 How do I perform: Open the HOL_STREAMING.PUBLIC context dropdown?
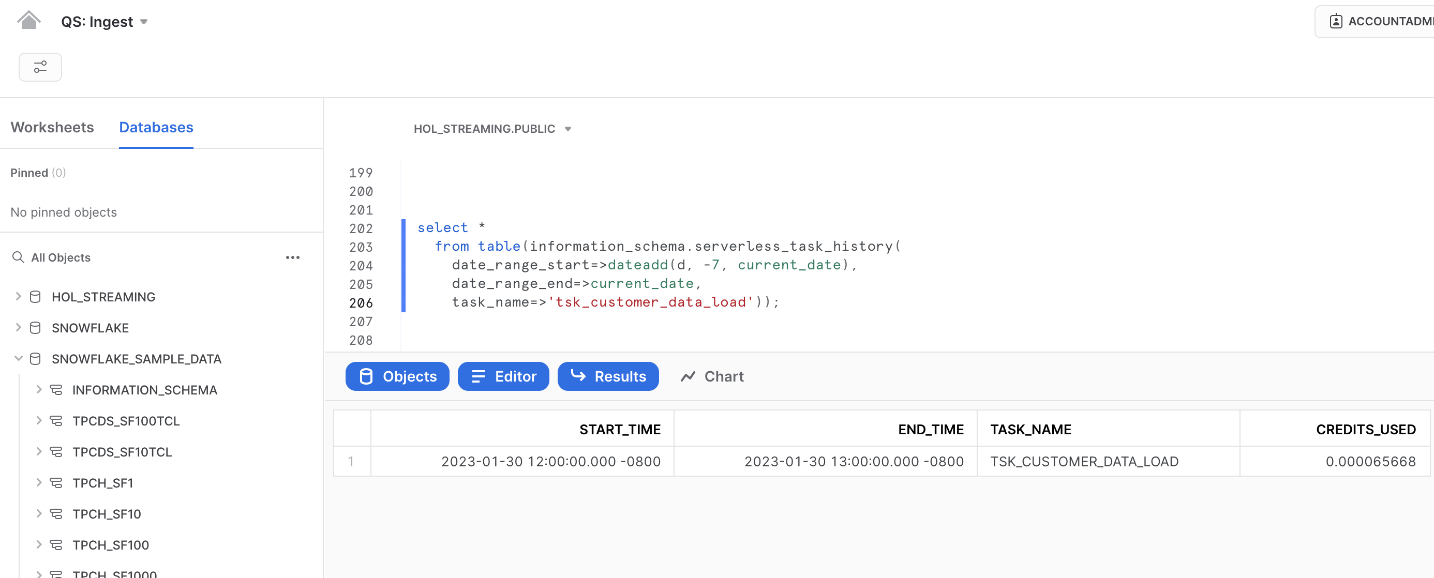pos(568,129)
